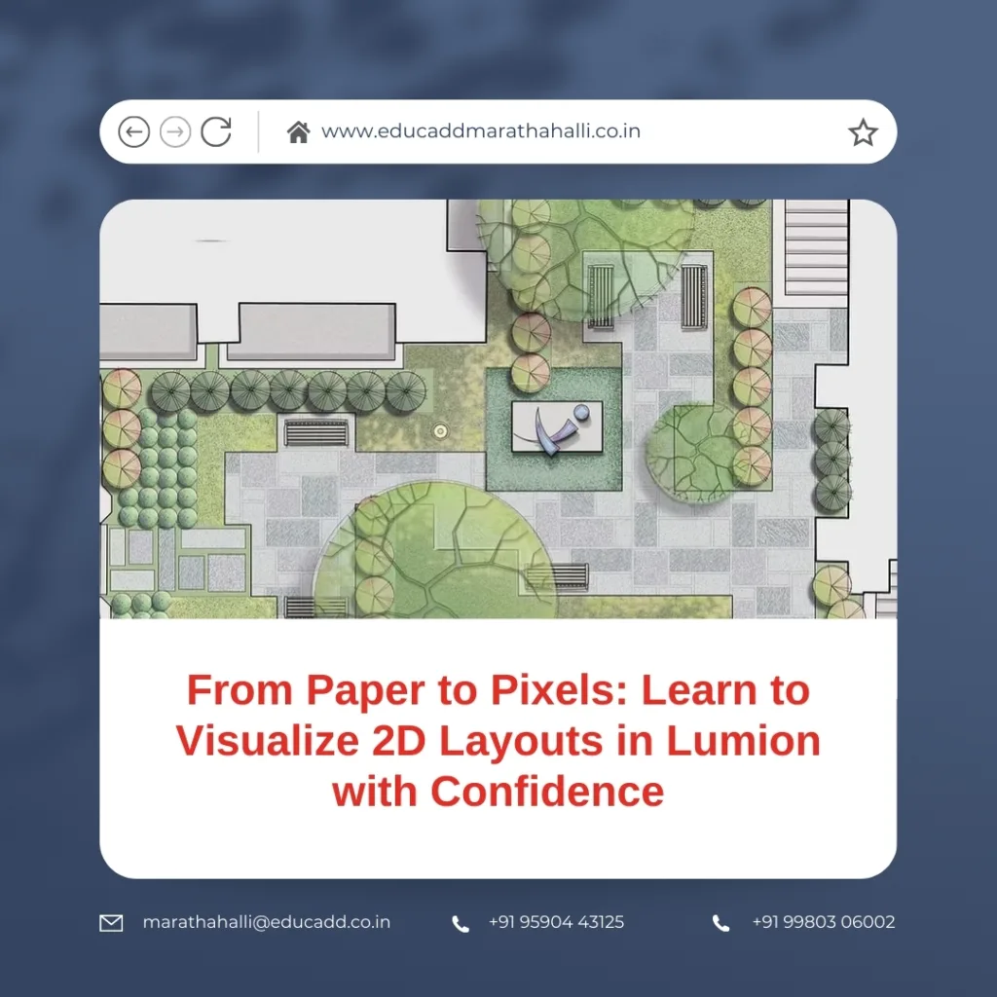Click the home icon in address bar
The image size is (997, 997).
tap(298, 132)
